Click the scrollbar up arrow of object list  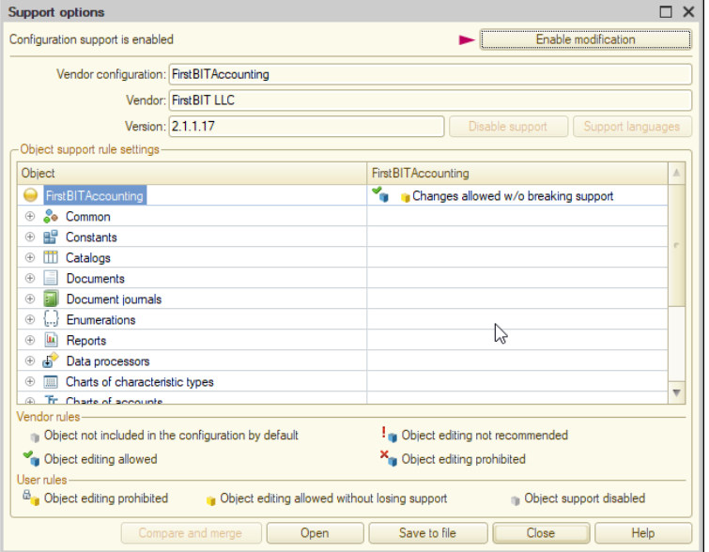676,173
